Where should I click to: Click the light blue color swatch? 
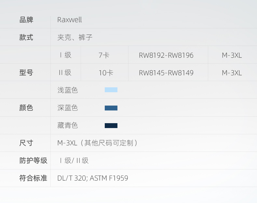tap(111, 90)
